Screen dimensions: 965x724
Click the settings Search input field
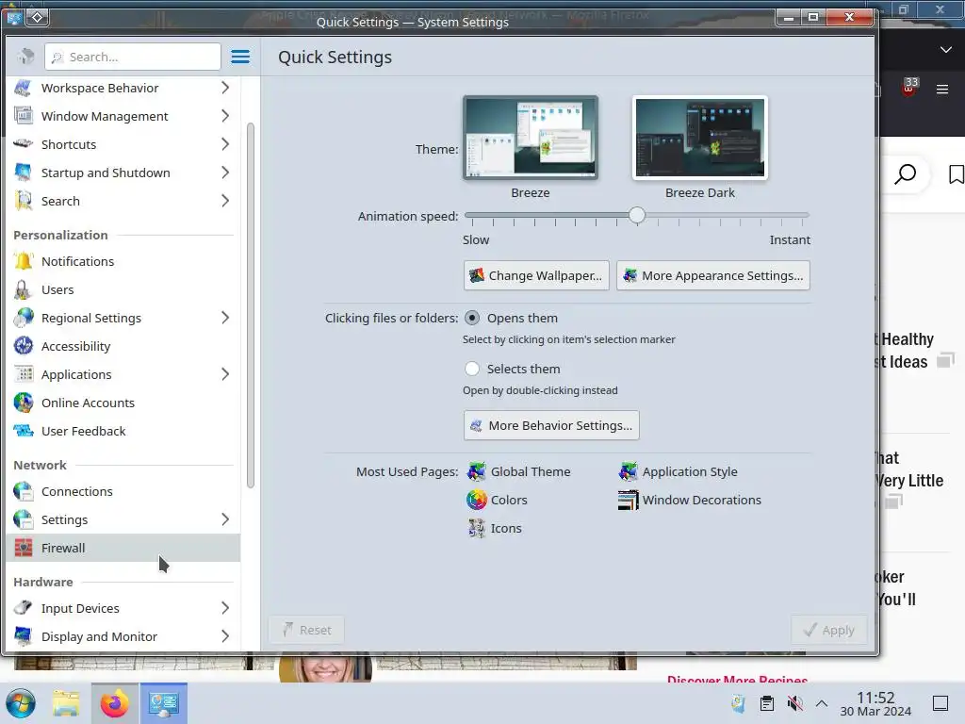point(133,57)
